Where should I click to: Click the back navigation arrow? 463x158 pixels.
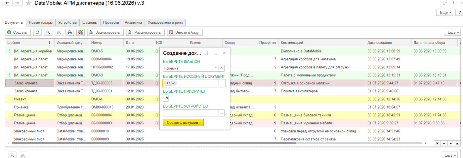(x=7, y=3)
